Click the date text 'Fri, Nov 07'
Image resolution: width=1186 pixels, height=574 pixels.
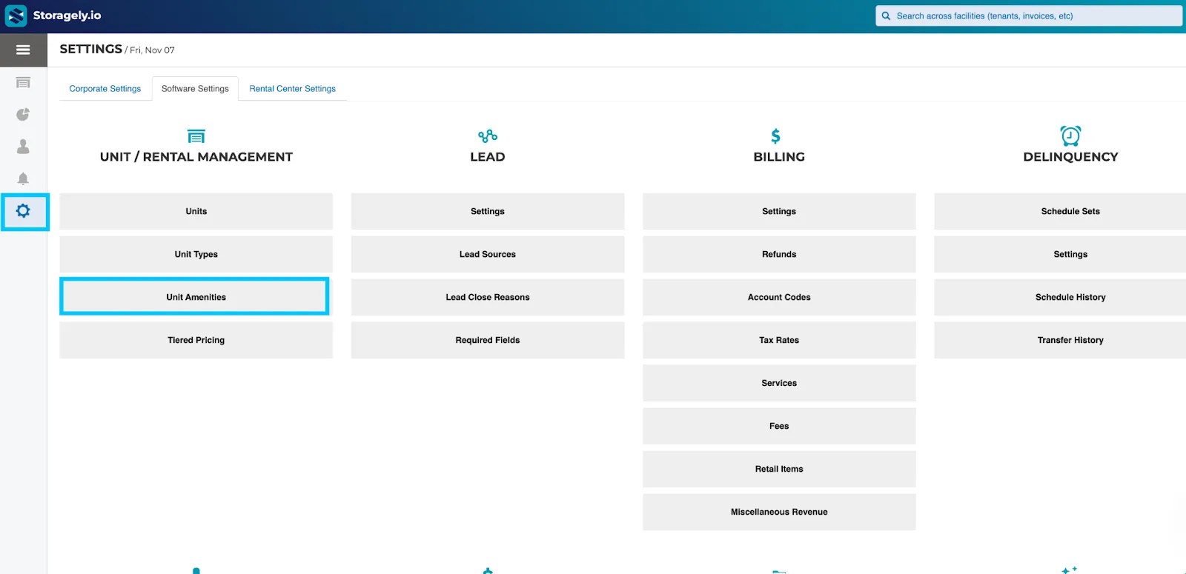tap(152, 50)
